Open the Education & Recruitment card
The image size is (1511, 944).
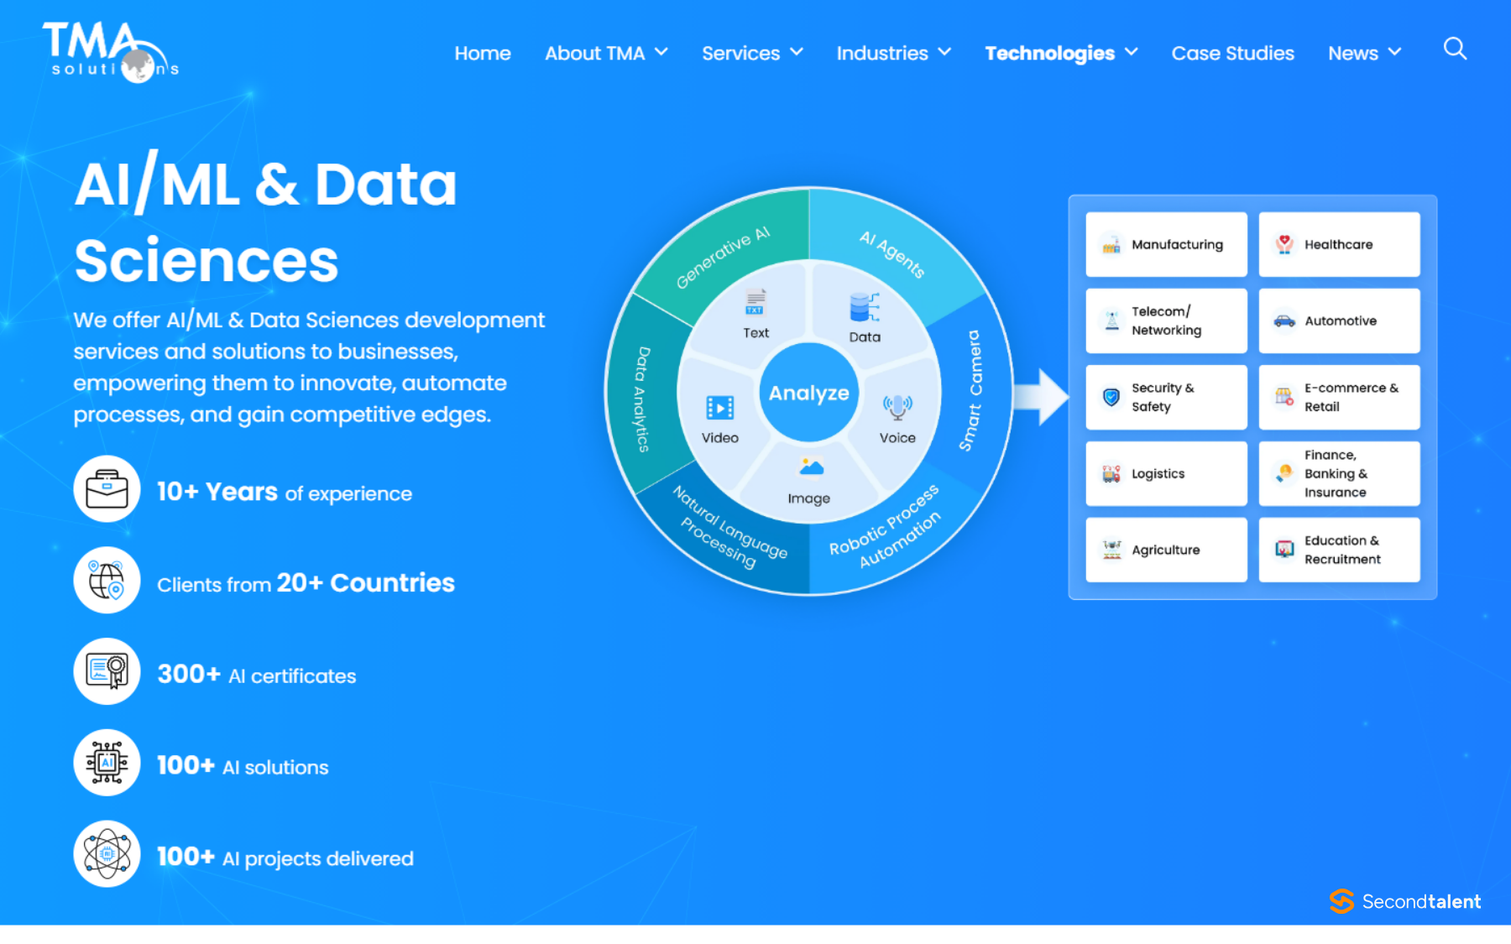(1339, 550)
